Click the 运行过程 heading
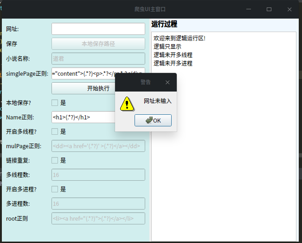This screenshot has width=302, height=243. pyautogui.click(x=164, y=24)
